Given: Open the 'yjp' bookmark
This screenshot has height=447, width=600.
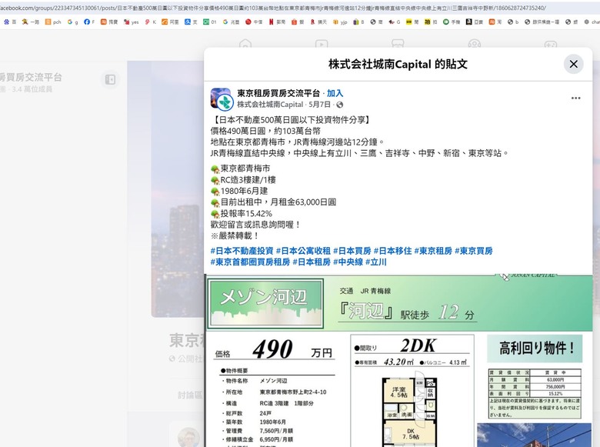Looking at the screenshot, I should [340, 22].
